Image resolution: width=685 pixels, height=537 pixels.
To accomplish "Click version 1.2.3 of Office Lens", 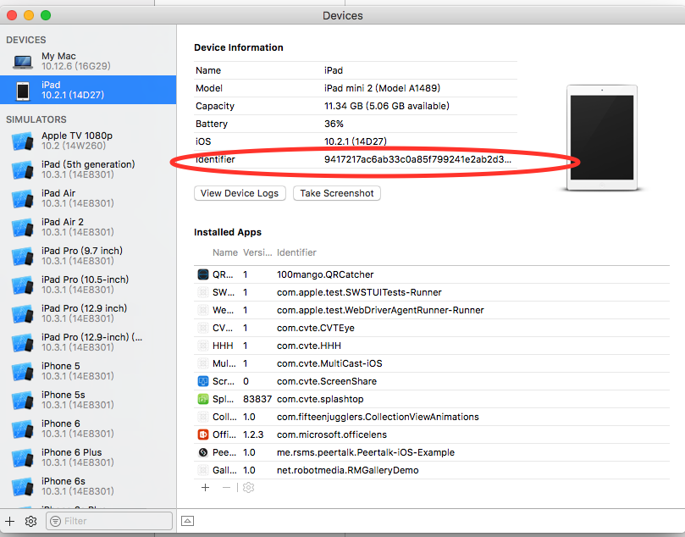I will 253,435.
